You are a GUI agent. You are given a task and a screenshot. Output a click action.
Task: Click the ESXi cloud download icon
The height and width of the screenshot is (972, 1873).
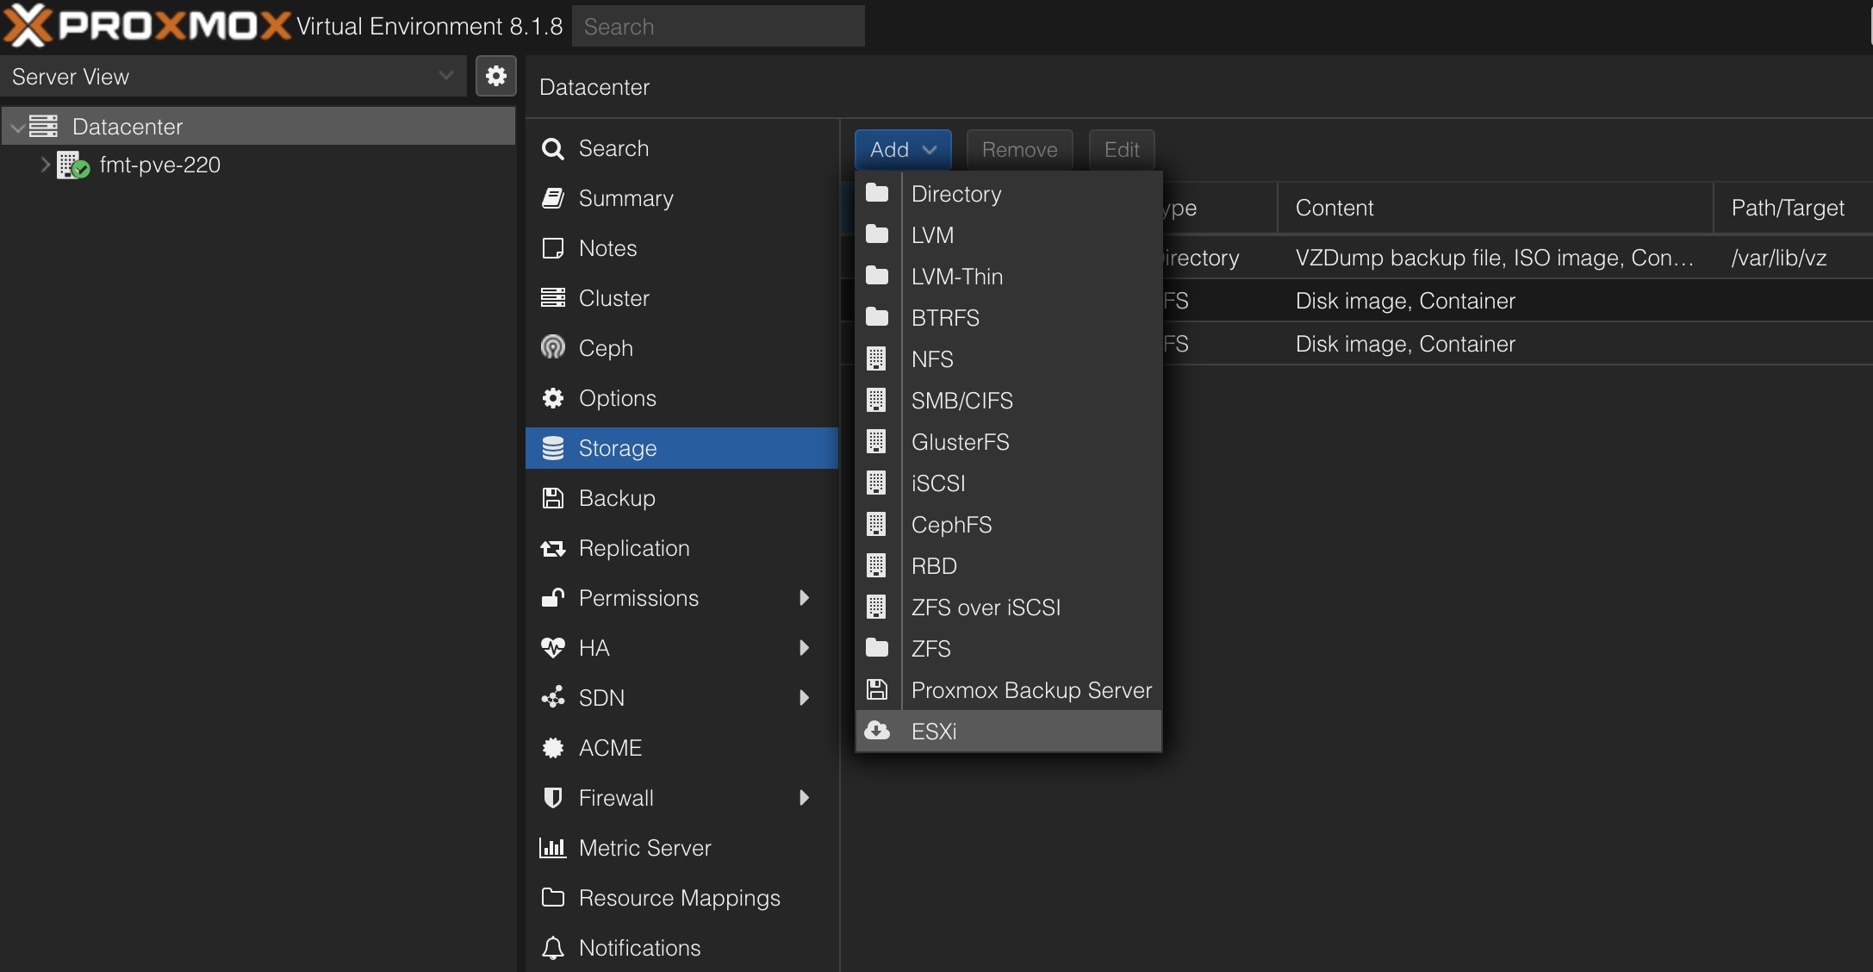pyautogui.click(x=877, y=731)
